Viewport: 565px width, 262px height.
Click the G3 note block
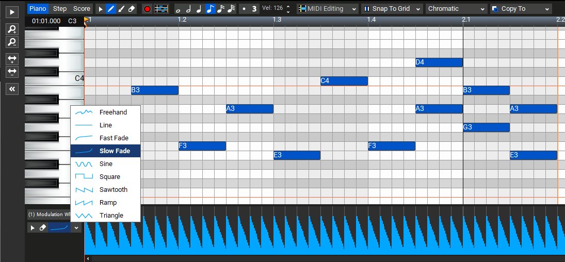click(x=486, y=127)
